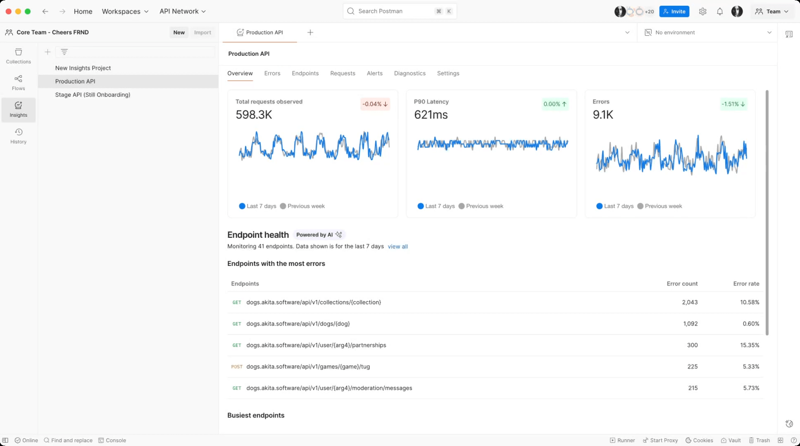Click the blue Invite button
800x446 pixels.
tap(674, 12)
